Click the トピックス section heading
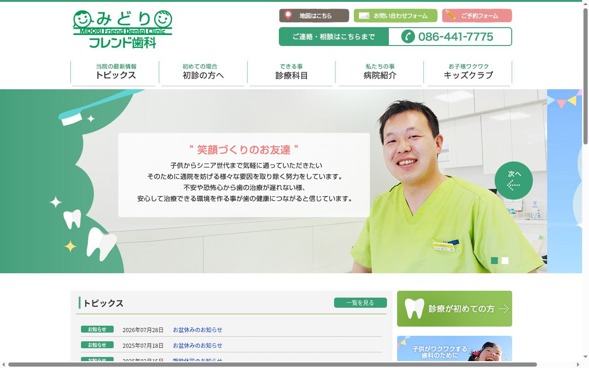589x368 pixels. tap(103, 303)
